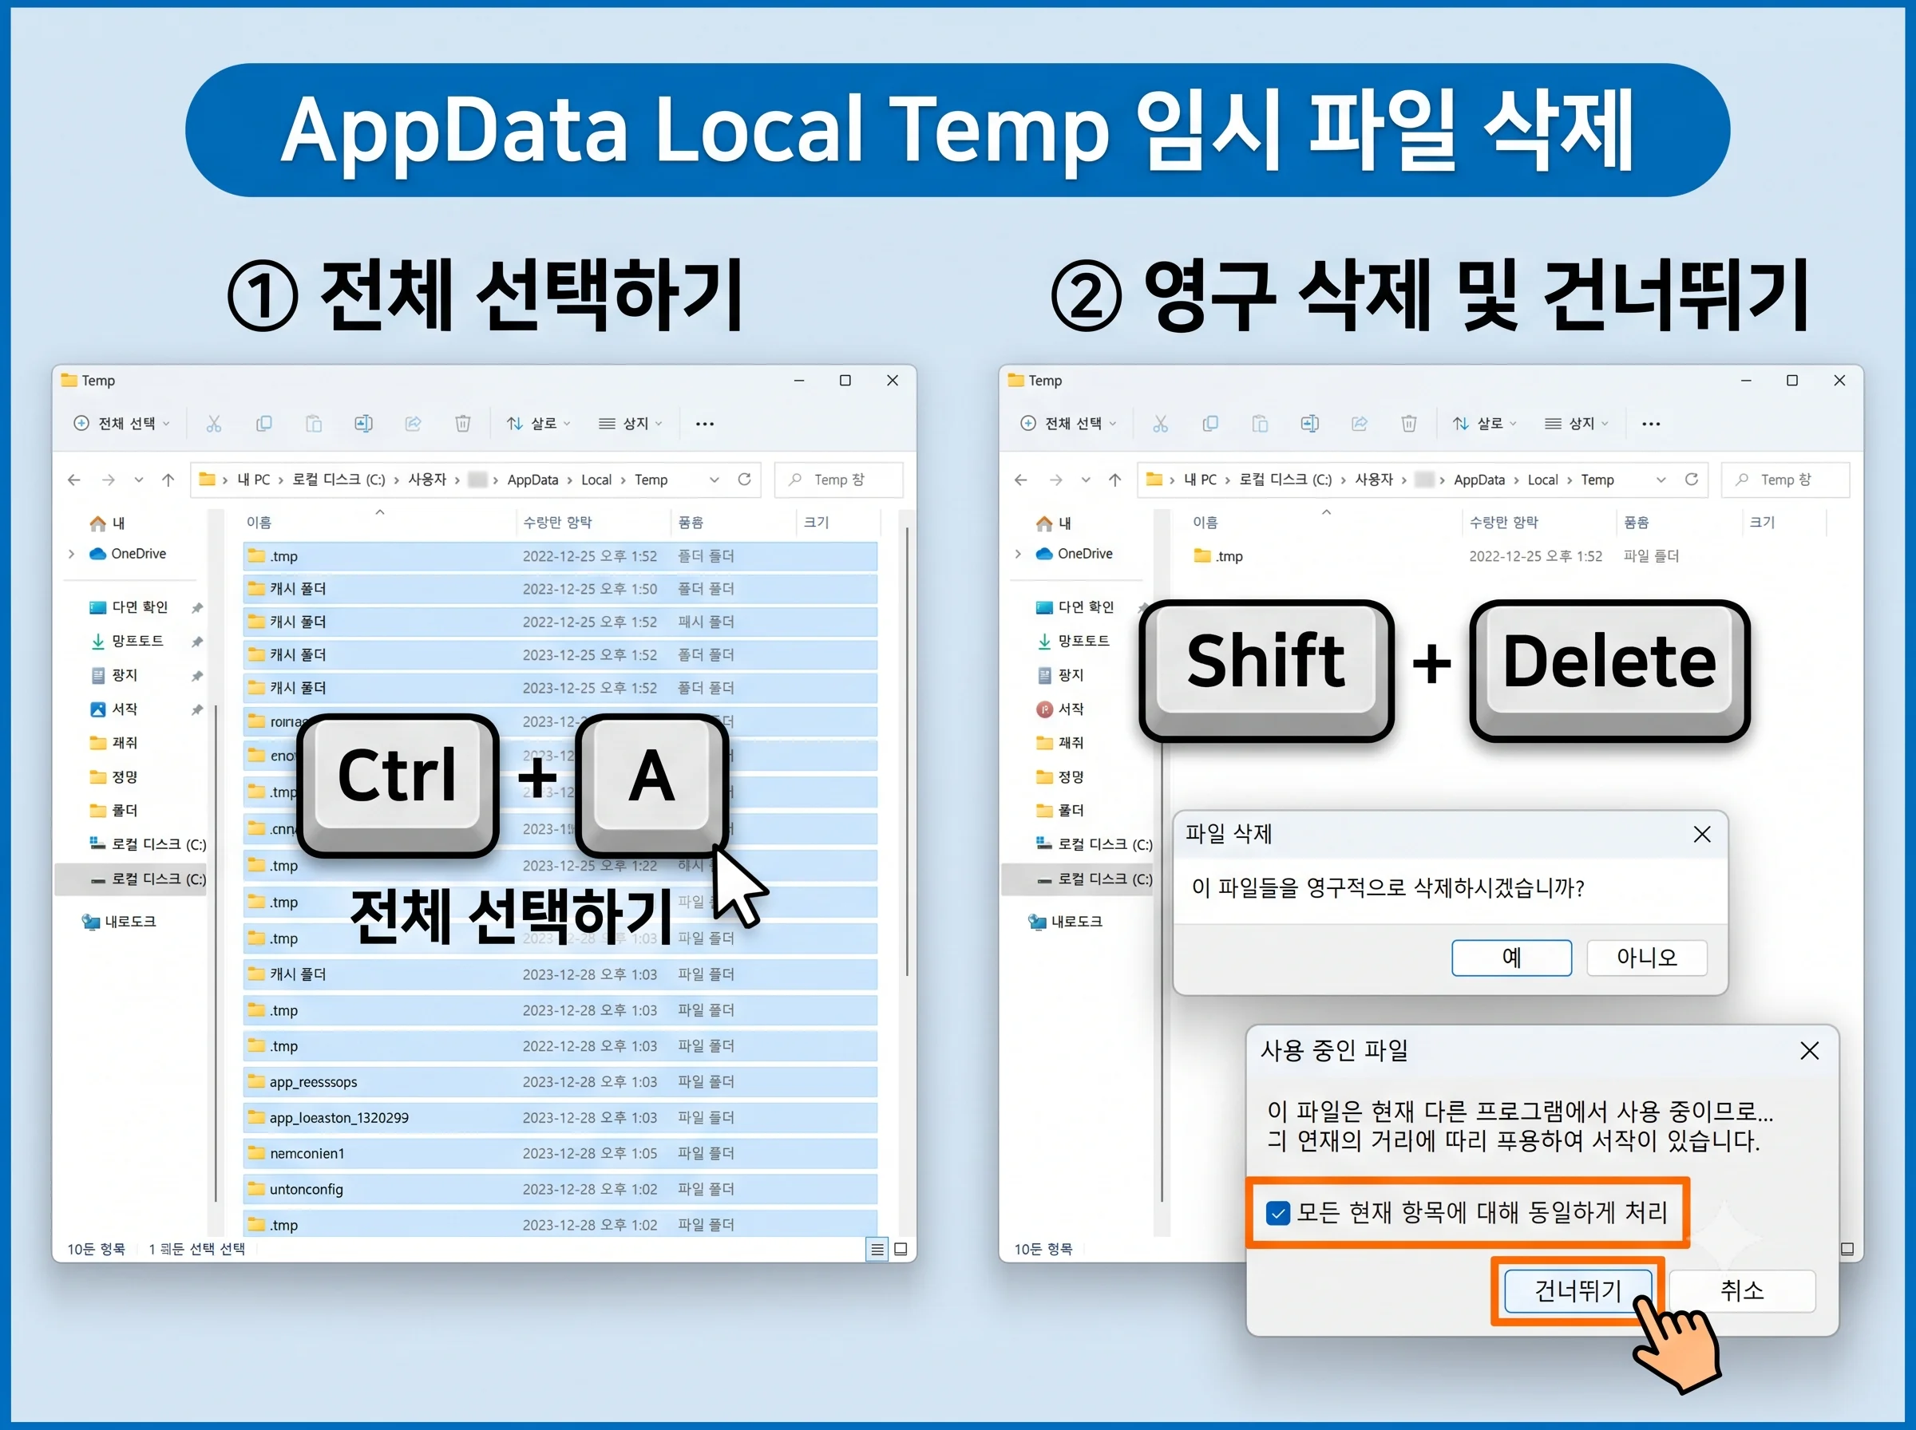The height and width of the screenshot is (1430, 1916).
Task: Open the '전체 선택' dropdown in left Temp window
Action: pyautogui.click(x=122, y=423)
